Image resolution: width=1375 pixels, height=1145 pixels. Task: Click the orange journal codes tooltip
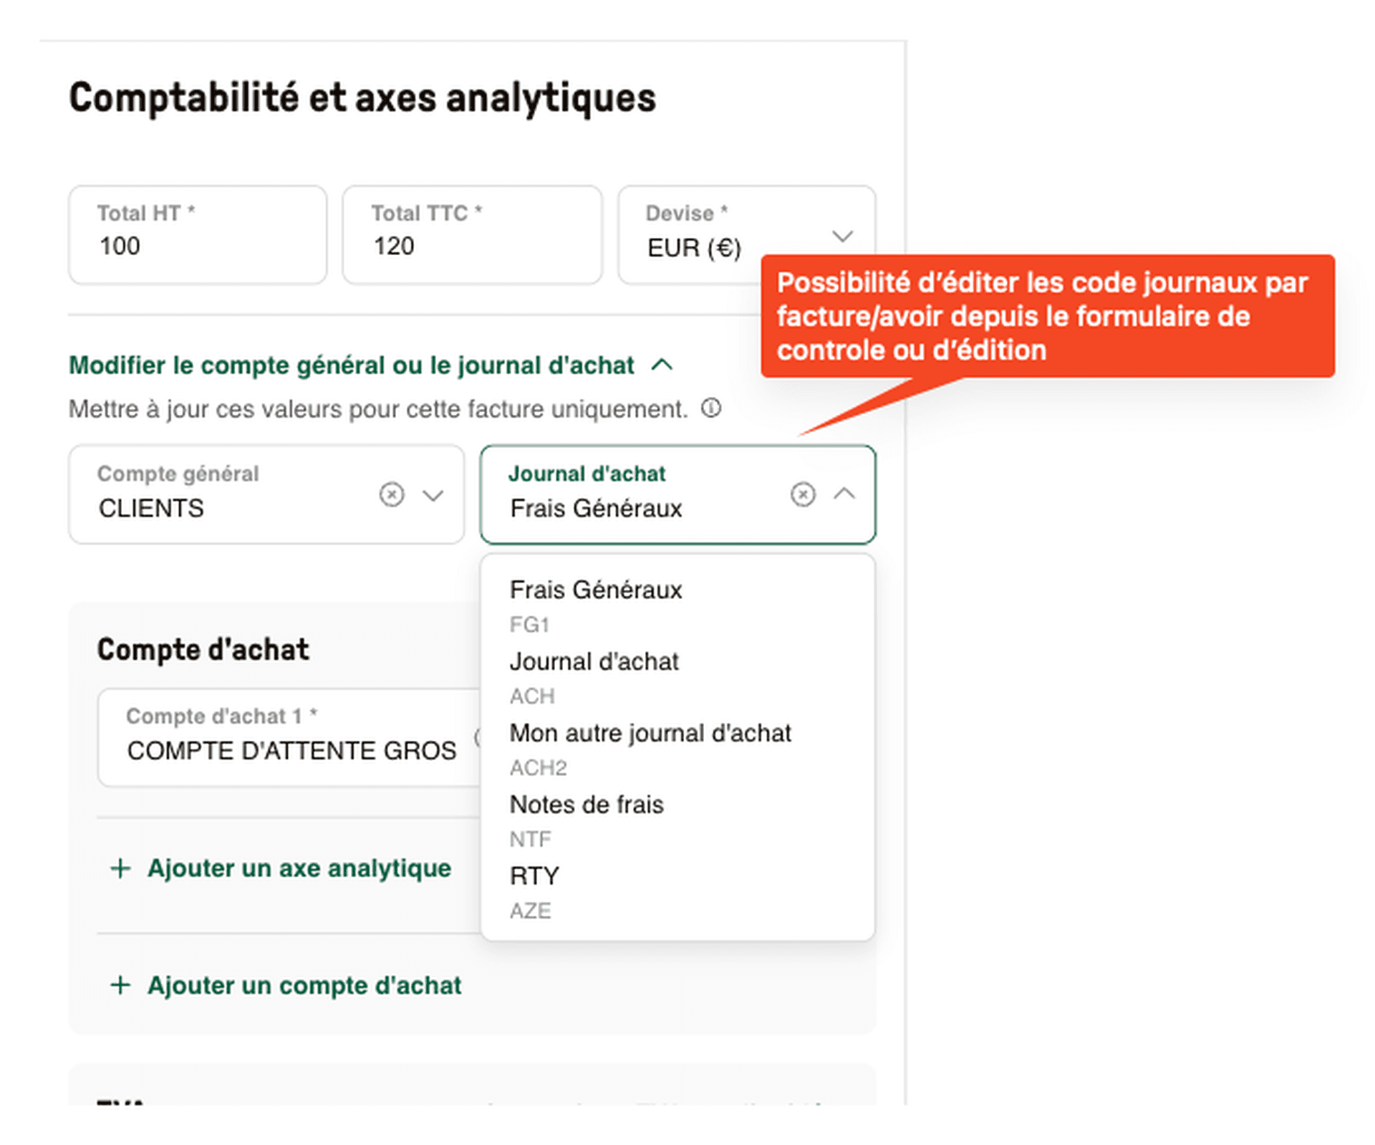(1047, 316)
